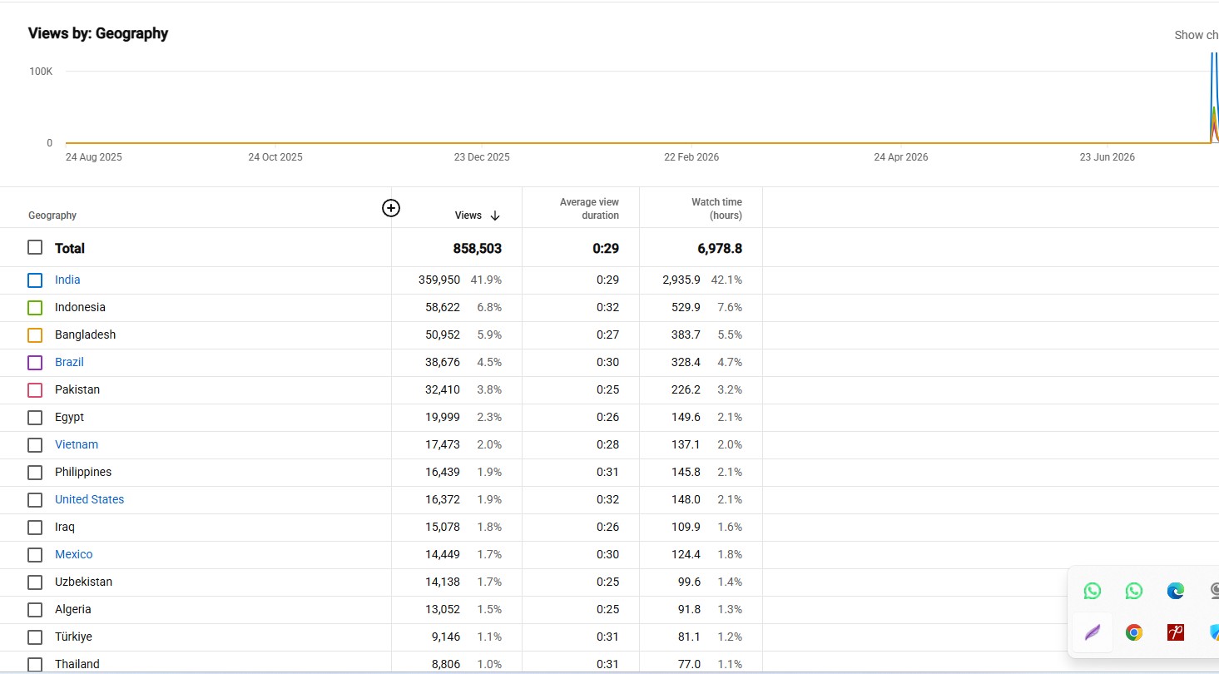Open the Microsoft Edge tray icon
This screenshot has width=1219, height=674.
[1176, 591]
